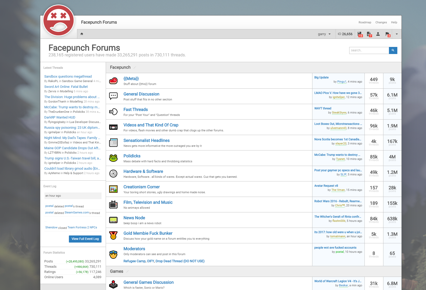Click the Fast Threads fist icon
This screenshot has height=290, width=426.
tap(113, 111)
